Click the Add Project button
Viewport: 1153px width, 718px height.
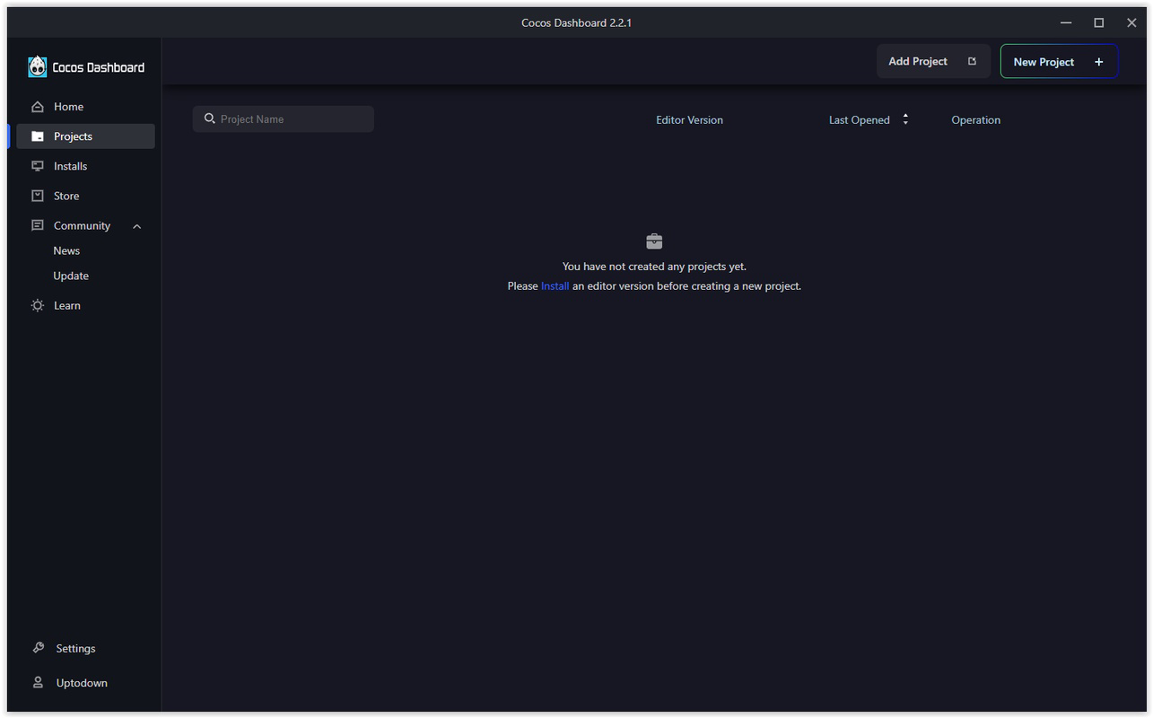(933, 61)
